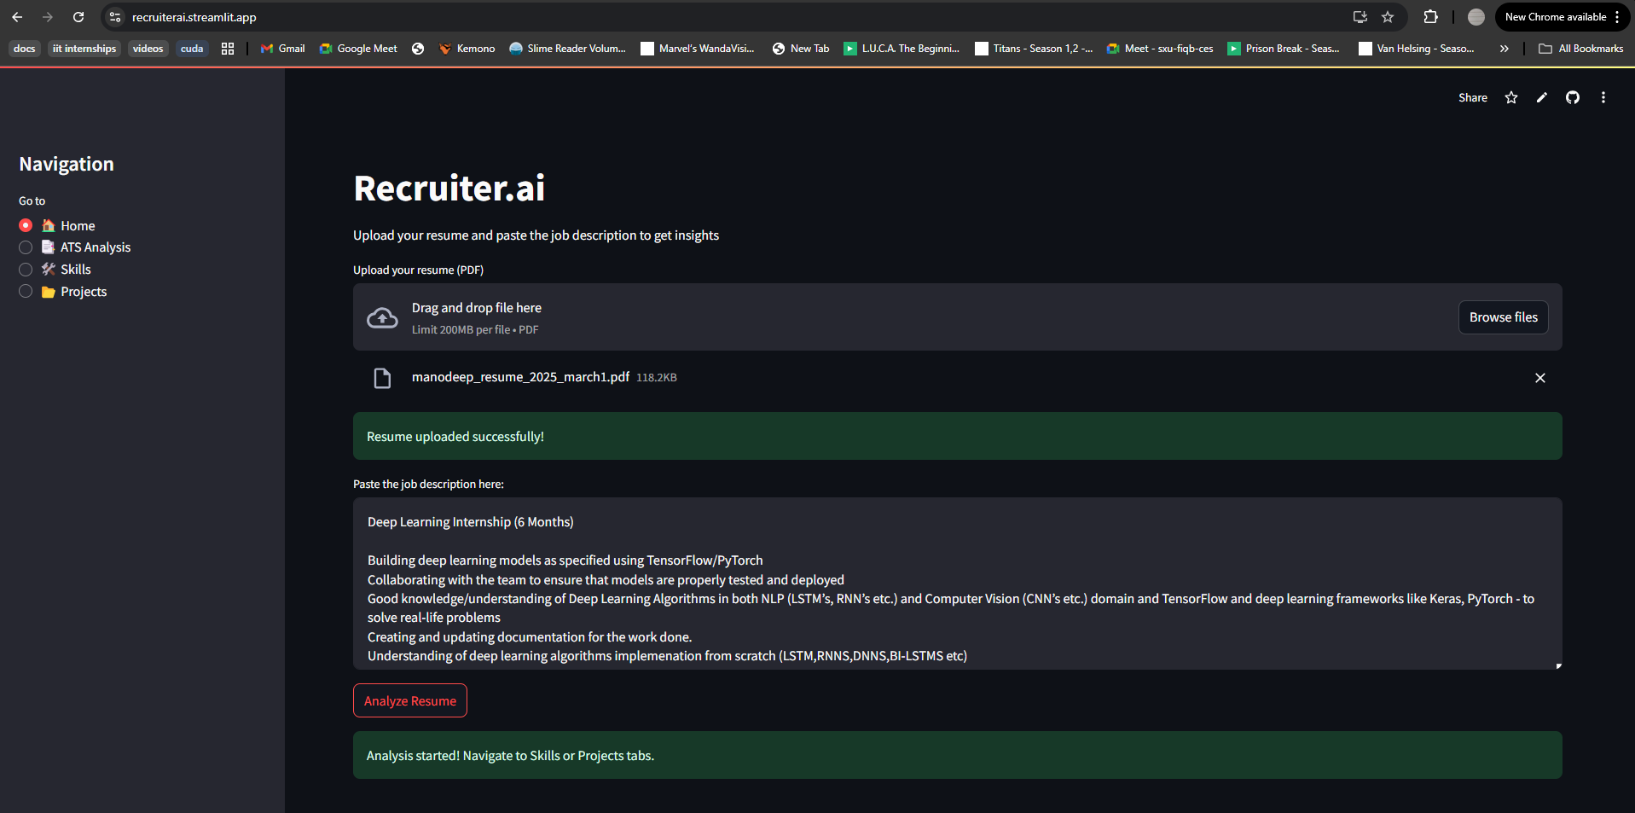Click the site information icon
1635x813 pixels.
tap(116, 17)
